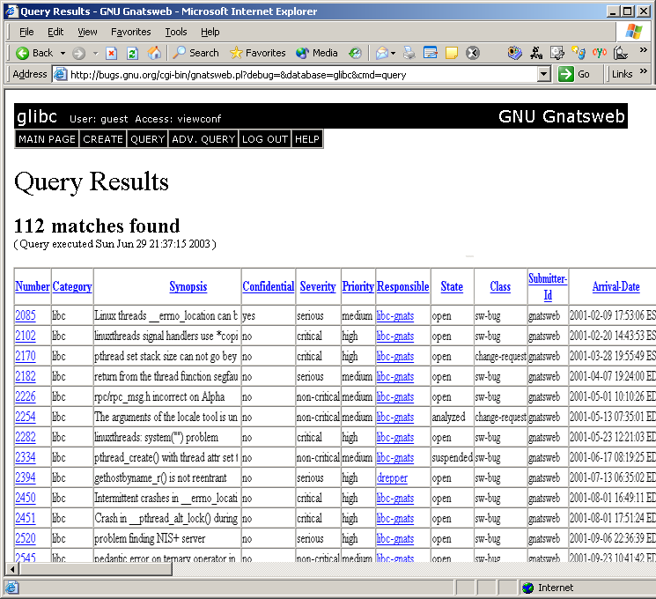Click the last icon on the toolbar
This screenshot has height=599, width=656.
click(621, 53)
